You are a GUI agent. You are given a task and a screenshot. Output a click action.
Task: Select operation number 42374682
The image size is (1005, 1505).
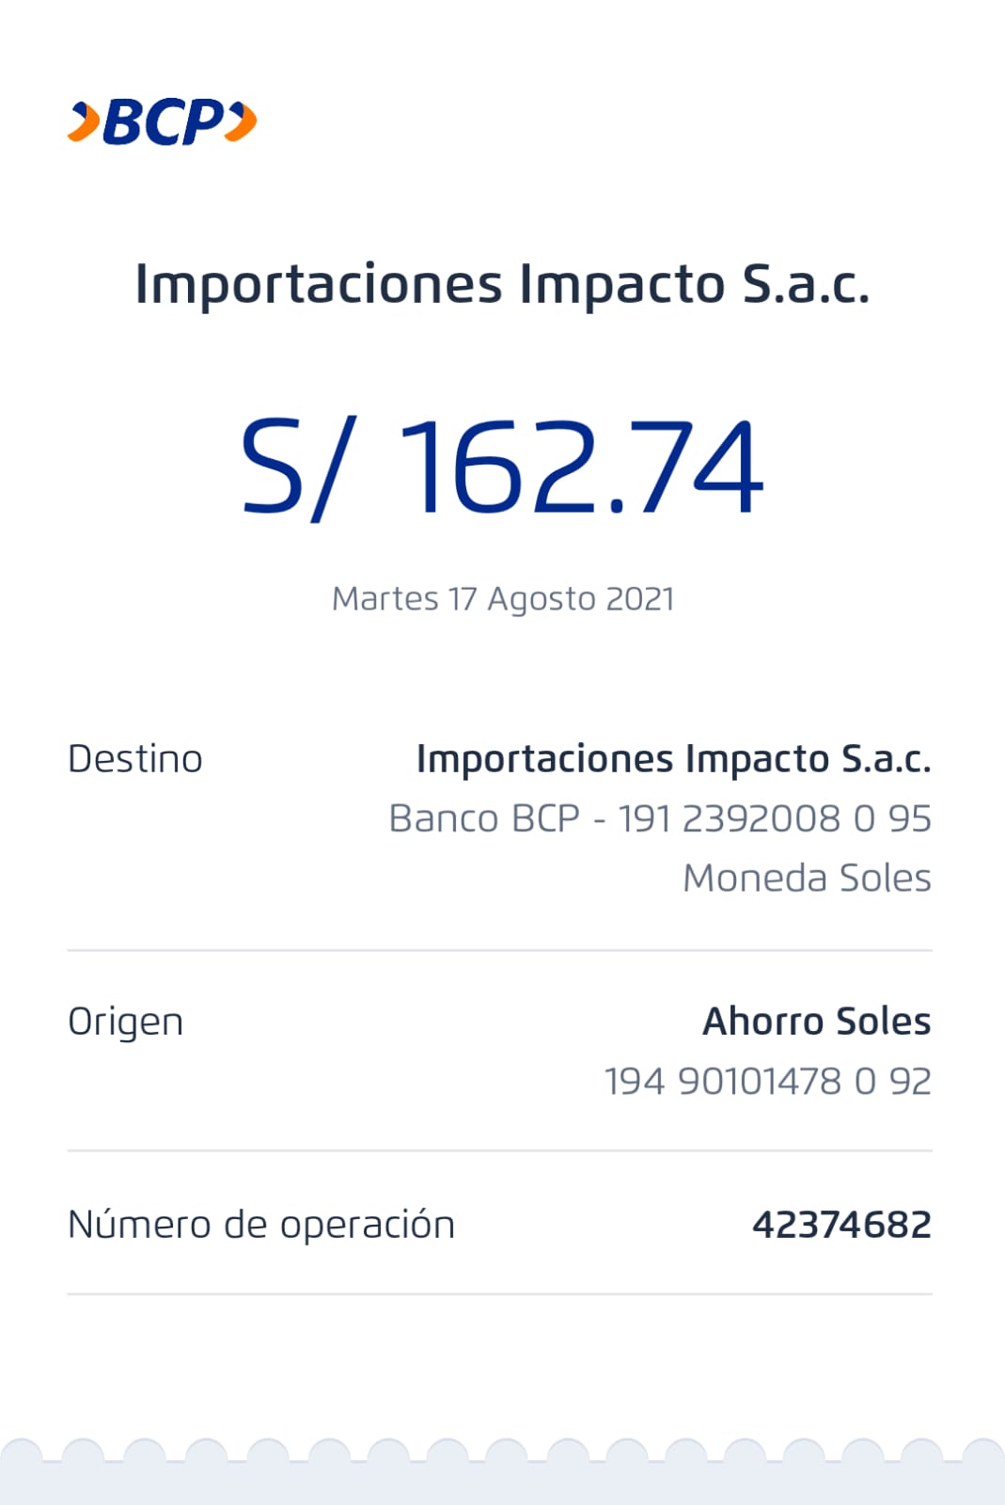coord(841,1225)
